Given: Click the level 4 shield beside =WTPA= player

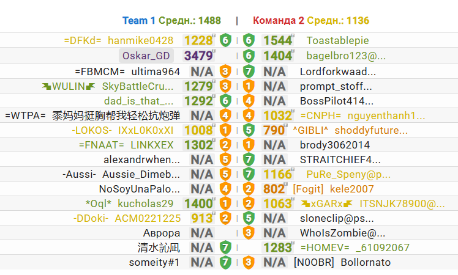Looking at the screenshot, I should [225, 116].
